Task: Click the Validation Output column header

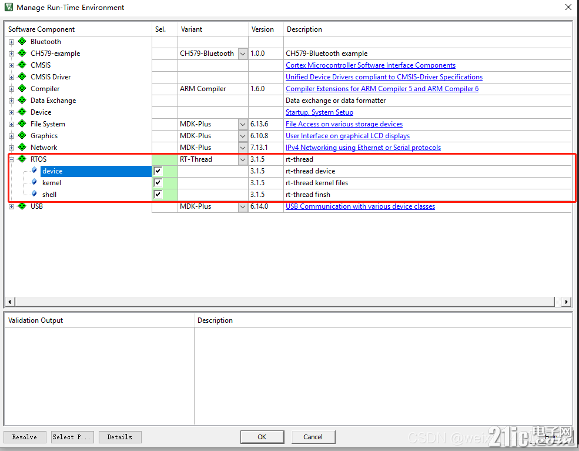Action: 99,320
